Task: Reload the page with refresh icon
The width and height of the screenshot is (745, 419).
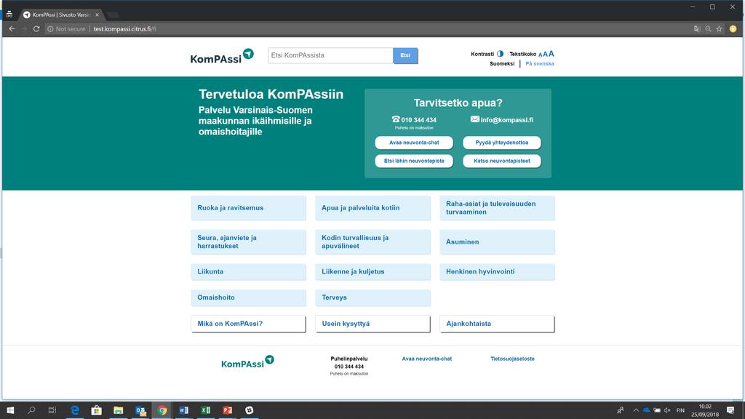Action: point(36,29)
